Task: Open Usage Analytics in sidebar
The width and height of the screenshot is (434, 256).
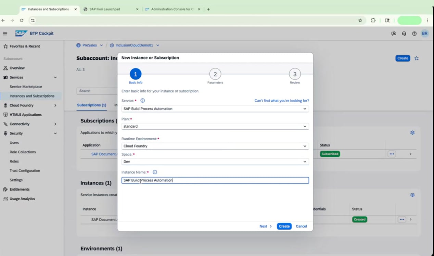Action: tap(22, 199)
